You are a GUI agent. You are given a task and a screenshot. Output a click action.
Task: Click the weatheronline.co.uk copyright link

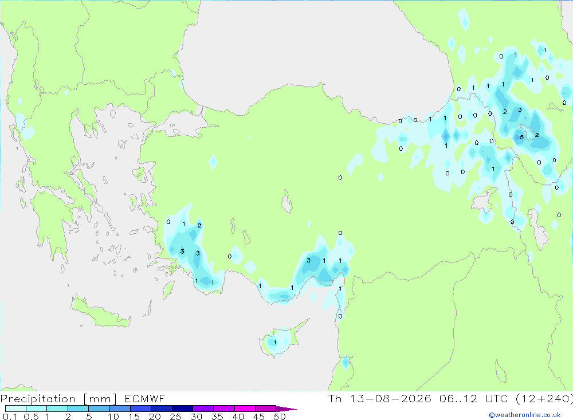[525, 414]
